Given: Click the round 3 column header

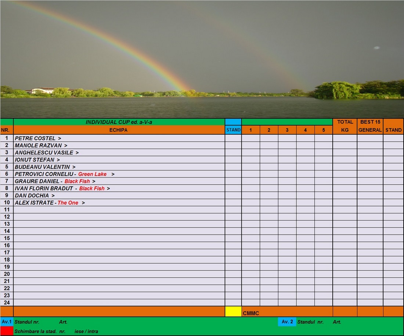Looking at the screenshot, I should 287,130.
